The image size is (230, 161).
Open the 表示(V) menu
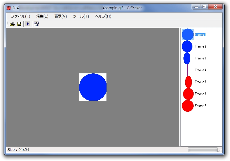(x=61, y=16)
